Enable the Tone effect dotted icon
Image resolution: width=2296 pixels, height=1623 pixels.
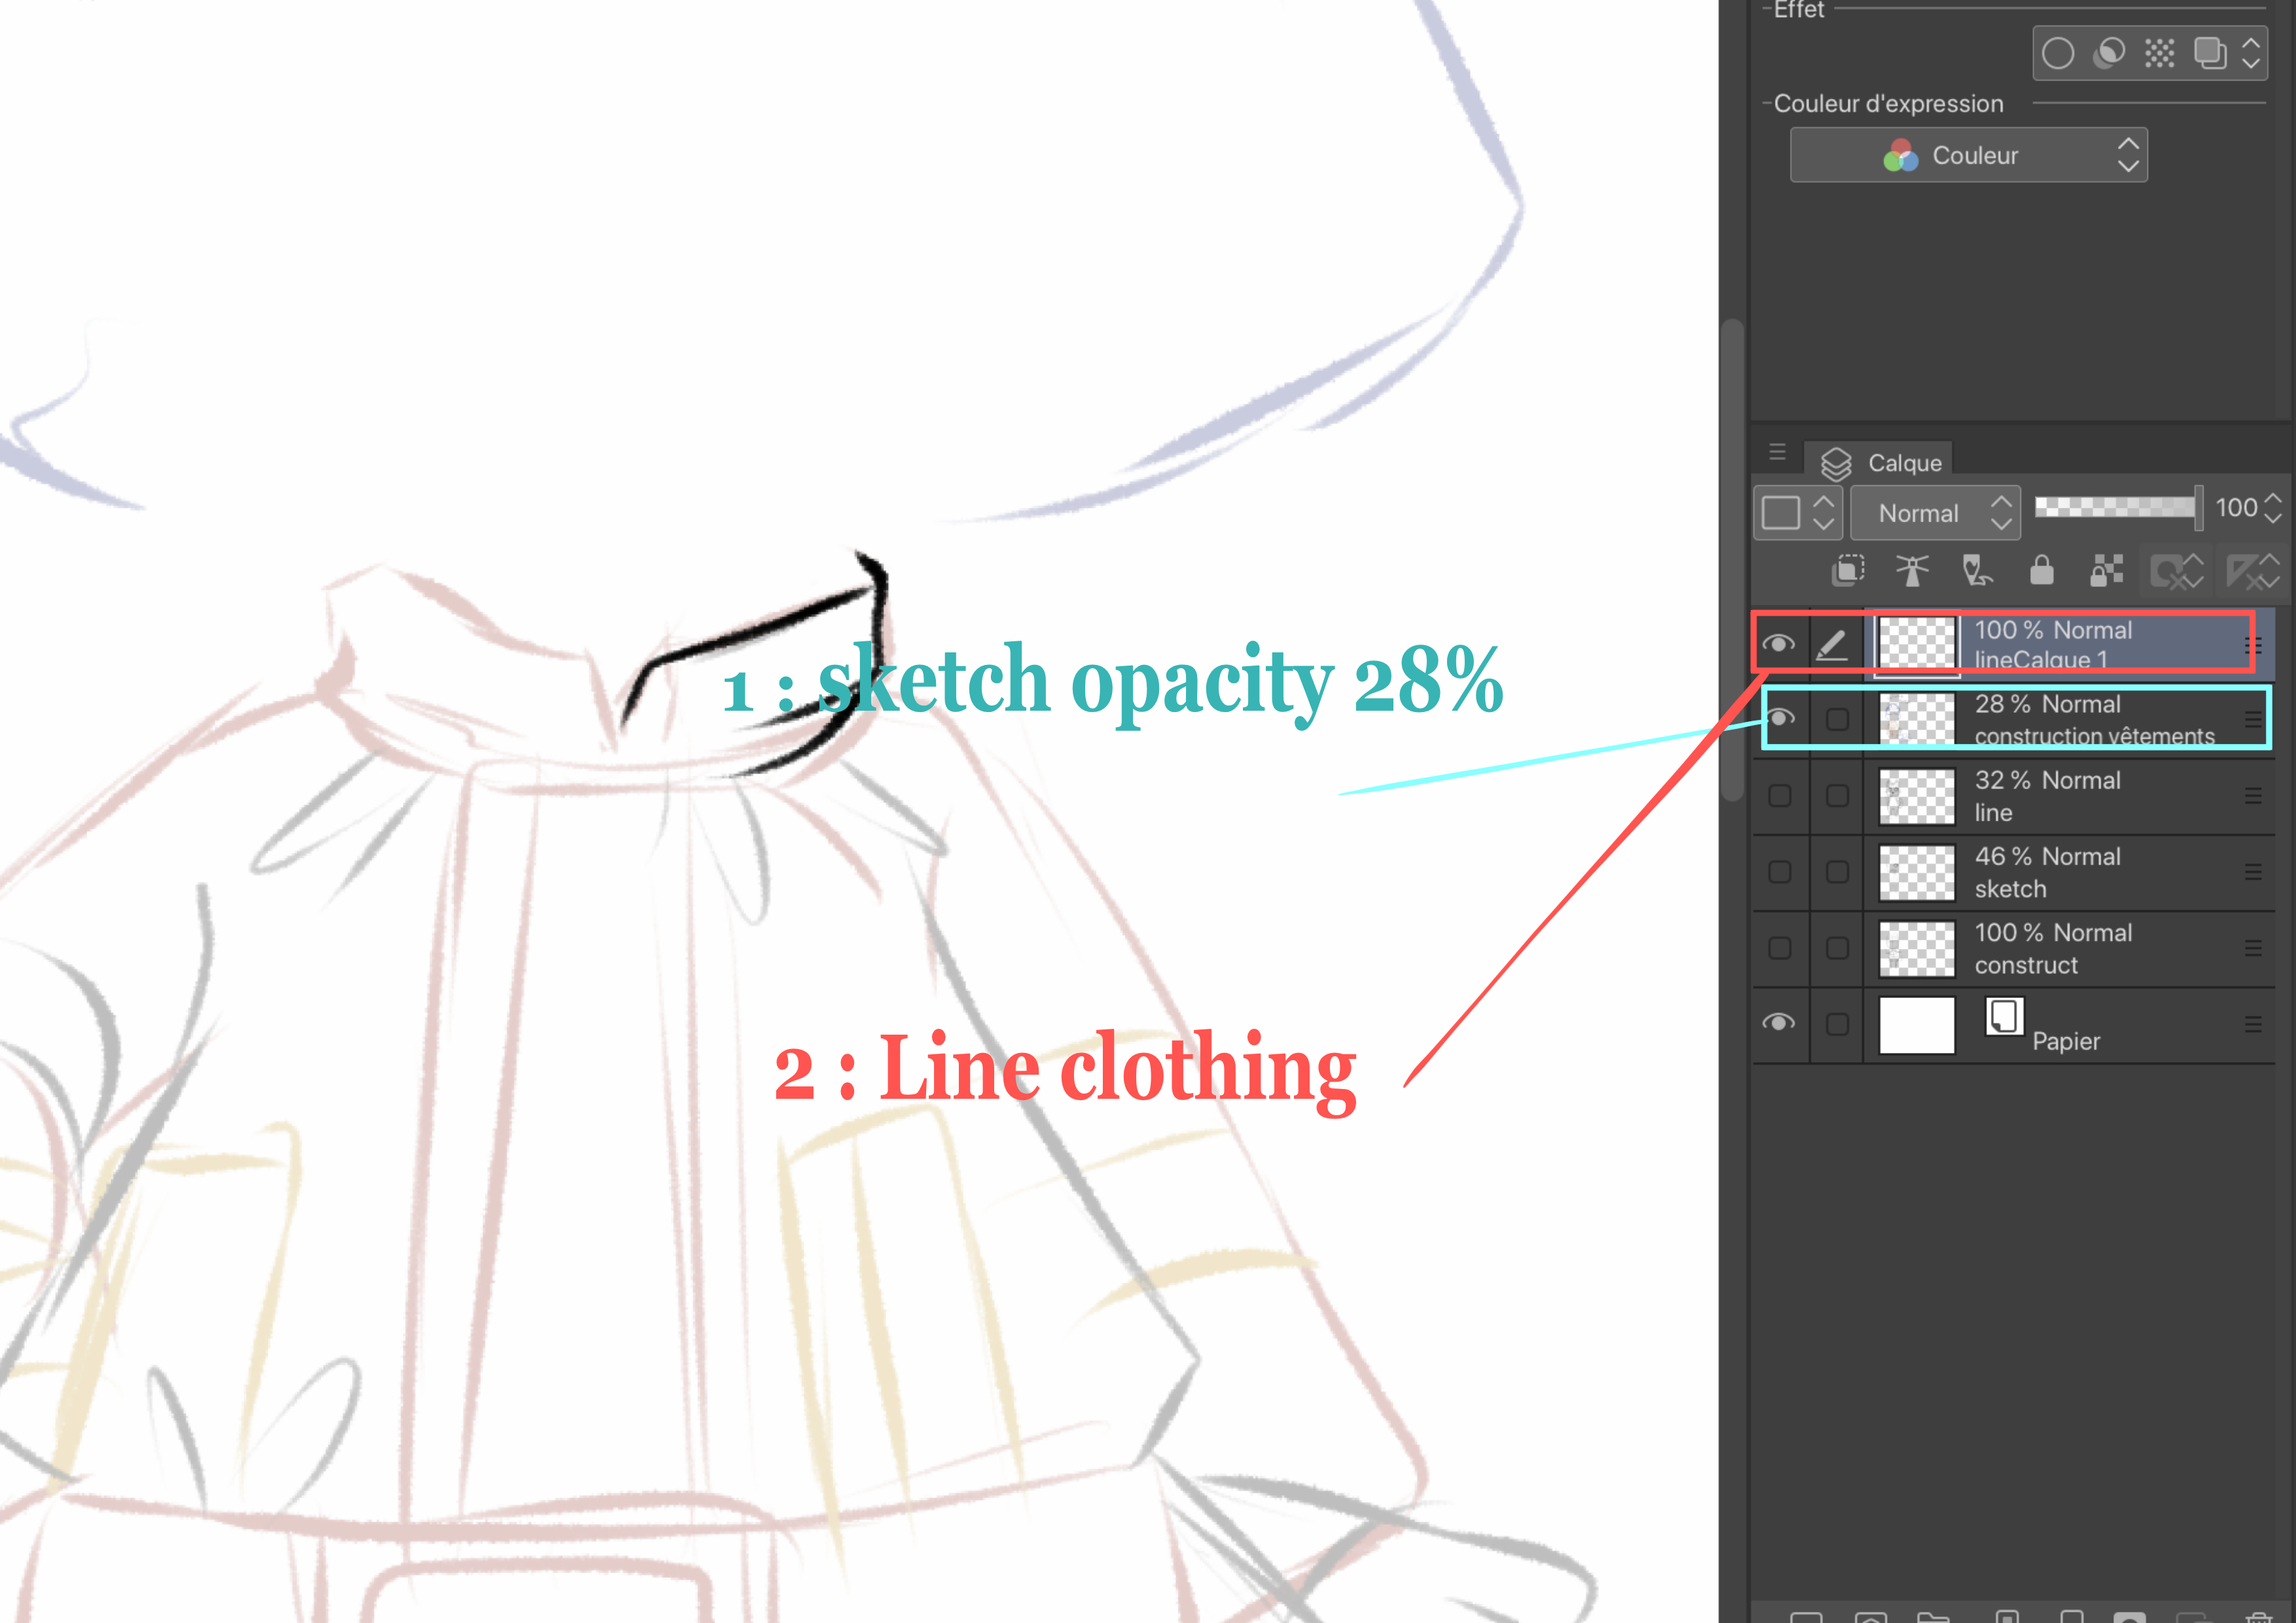point(2159,53)
